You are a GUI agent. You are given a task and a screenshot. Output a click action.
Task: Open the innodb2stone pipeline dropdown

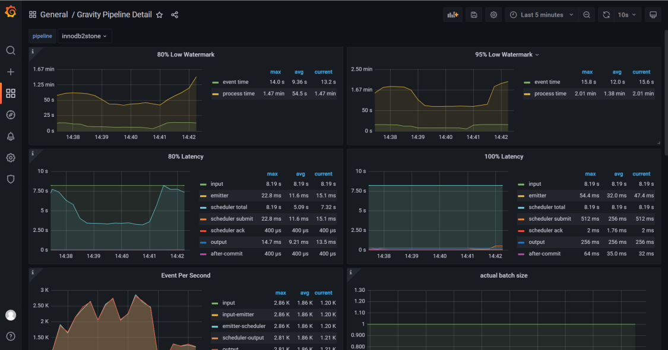point(84,36)
